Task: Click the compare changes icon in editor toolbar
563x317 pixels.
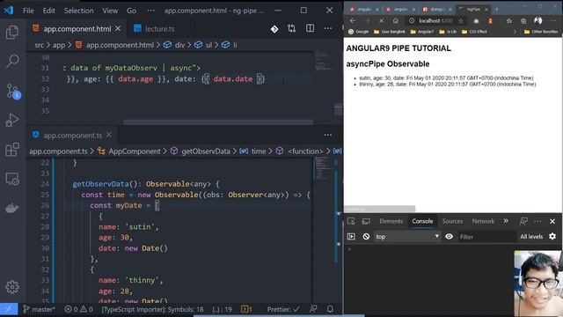Action: pos(291,28)
